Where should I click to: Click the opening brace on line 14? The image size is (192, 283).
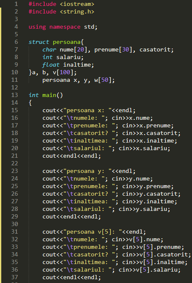(30, 102)
